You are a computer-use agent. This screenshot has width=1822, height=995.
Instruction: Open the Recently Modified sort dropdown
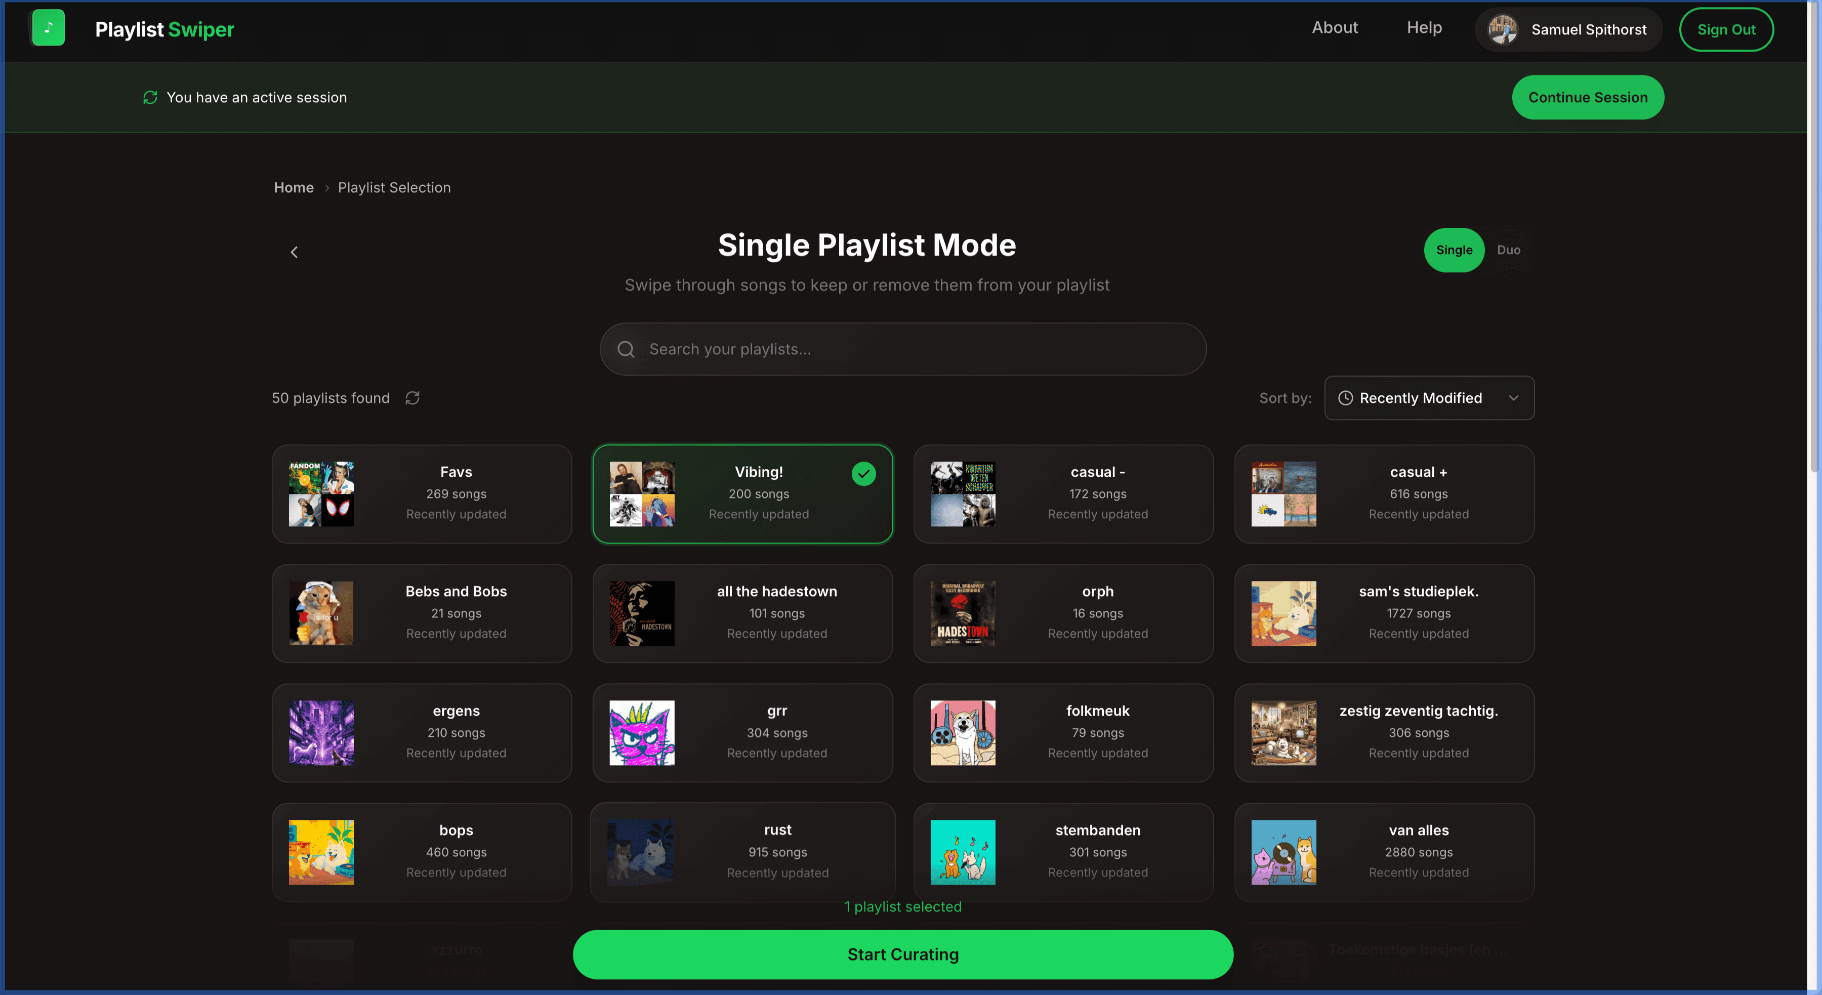point(1429,398)
